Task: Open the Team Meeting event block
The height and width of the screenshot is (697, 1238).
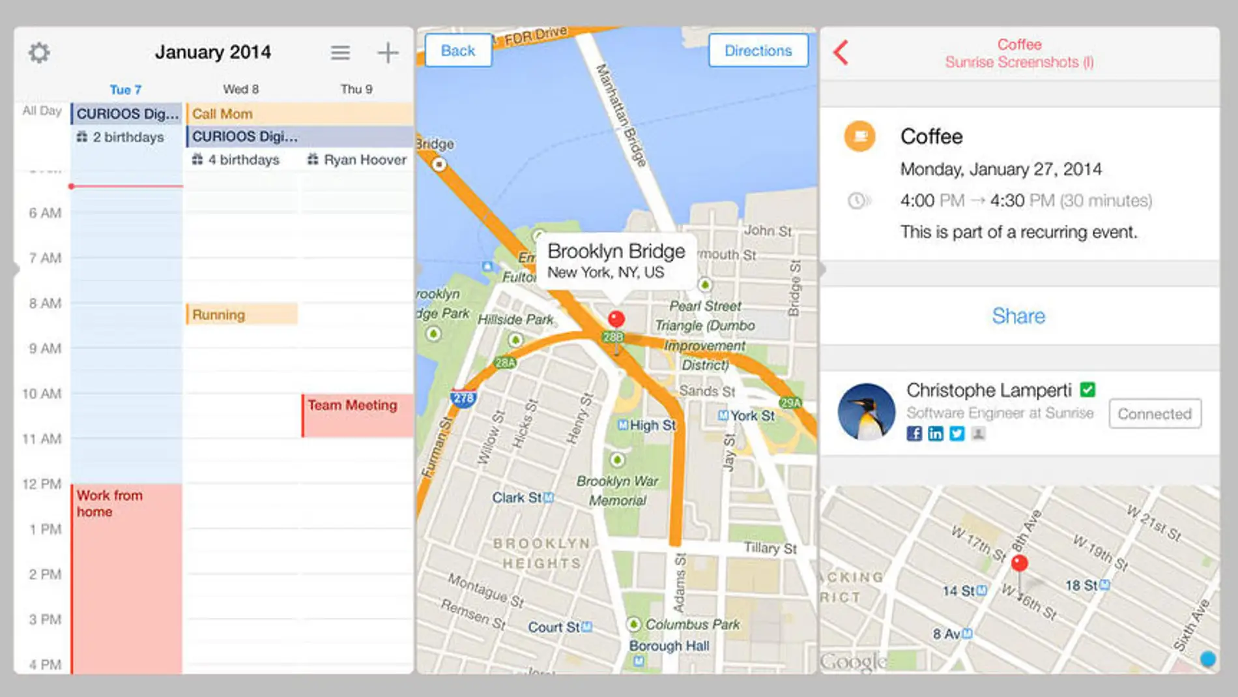Action: (357, 415)
